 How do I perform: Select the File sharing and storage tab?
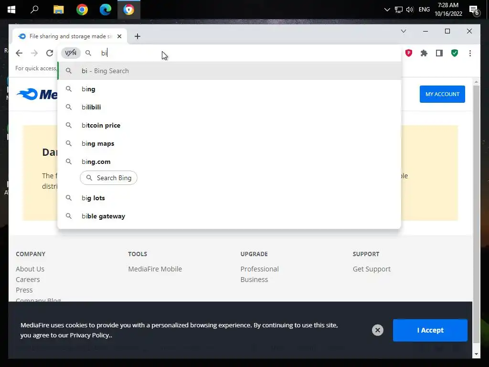(70, 36)
